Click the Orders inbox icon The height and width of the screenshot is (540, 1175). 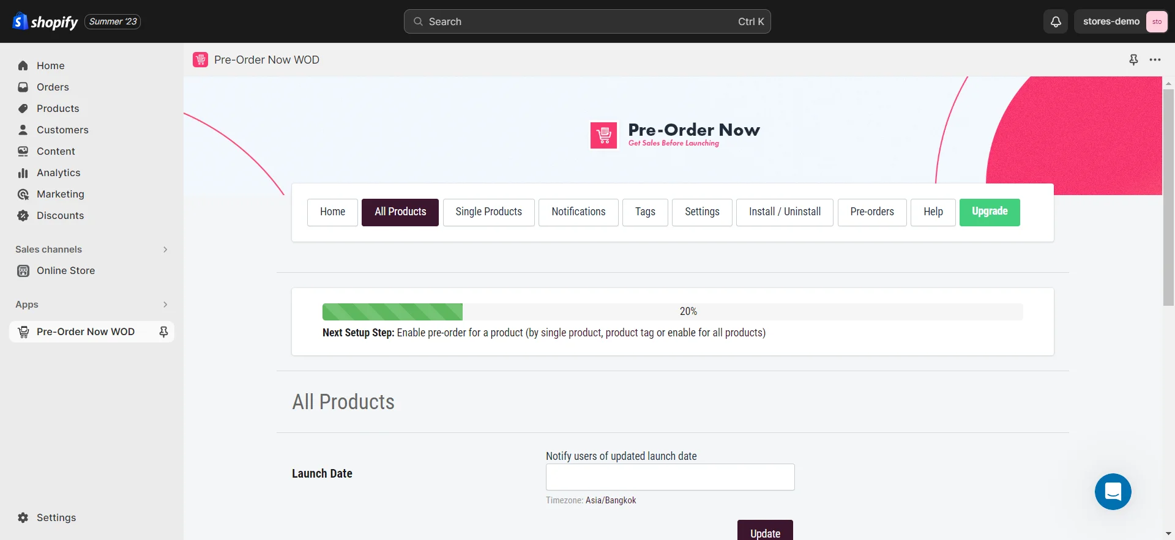coord(23,87)
